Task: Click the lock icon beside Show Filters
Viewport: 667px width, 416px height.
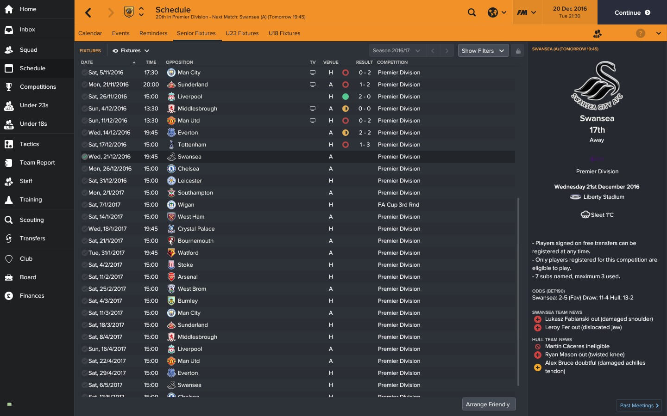Action: tap(518, 51)
